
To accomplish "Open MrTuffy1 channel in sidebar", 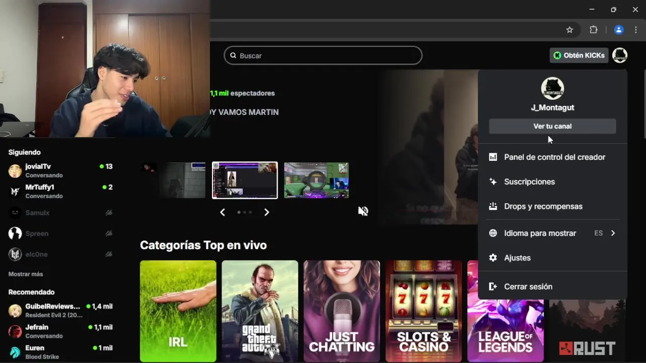I will (61, 192).
